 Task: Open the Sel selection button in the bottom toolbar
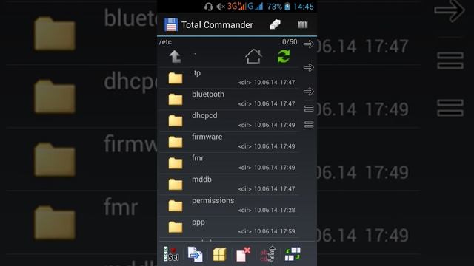tap(171, 254)
